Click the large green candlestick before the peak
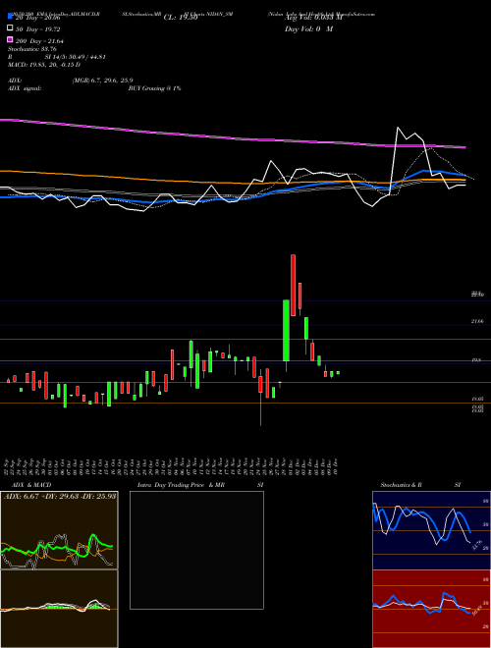 pyautogui.click(x=286, y=330)
